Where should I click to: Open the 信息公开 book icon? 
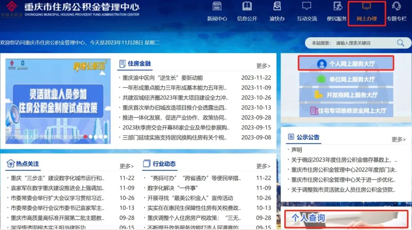[x=247, y=6]
